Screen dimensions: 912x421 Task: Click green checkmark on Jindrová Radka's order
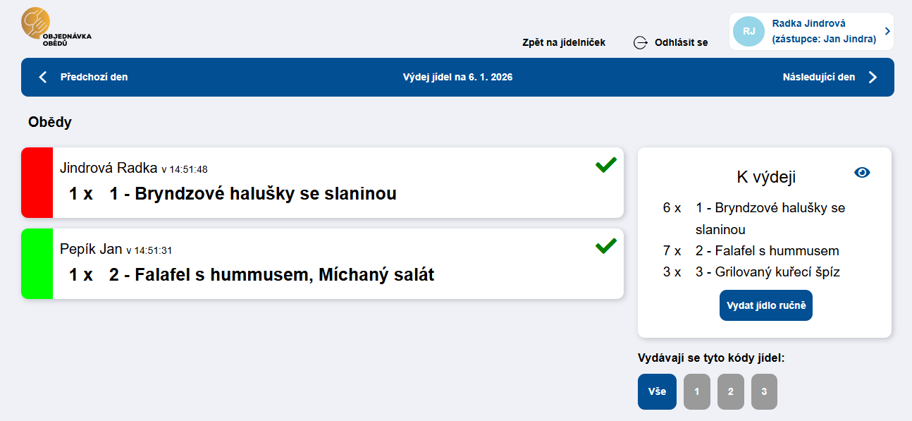[605, 165]
